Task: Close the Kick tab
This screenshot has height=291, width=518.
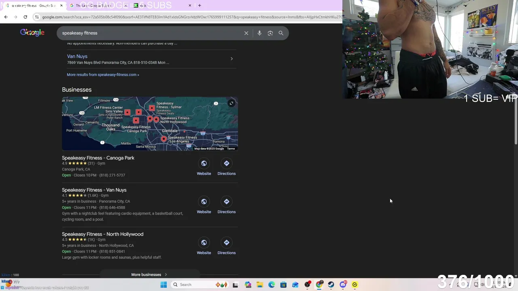Action: (190, 6)
